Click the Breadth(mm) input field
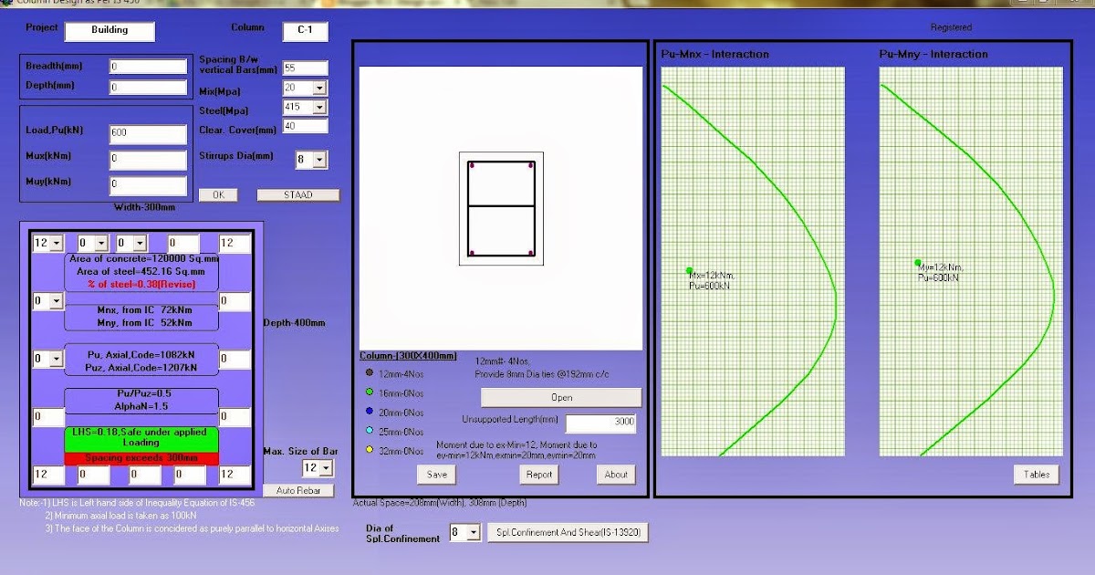 148,67
